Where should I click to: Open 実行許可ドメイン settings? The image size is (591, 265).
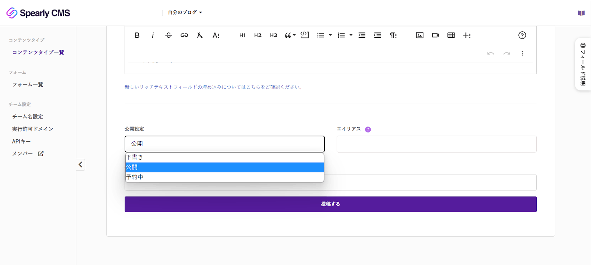click(x=33, y=129)
